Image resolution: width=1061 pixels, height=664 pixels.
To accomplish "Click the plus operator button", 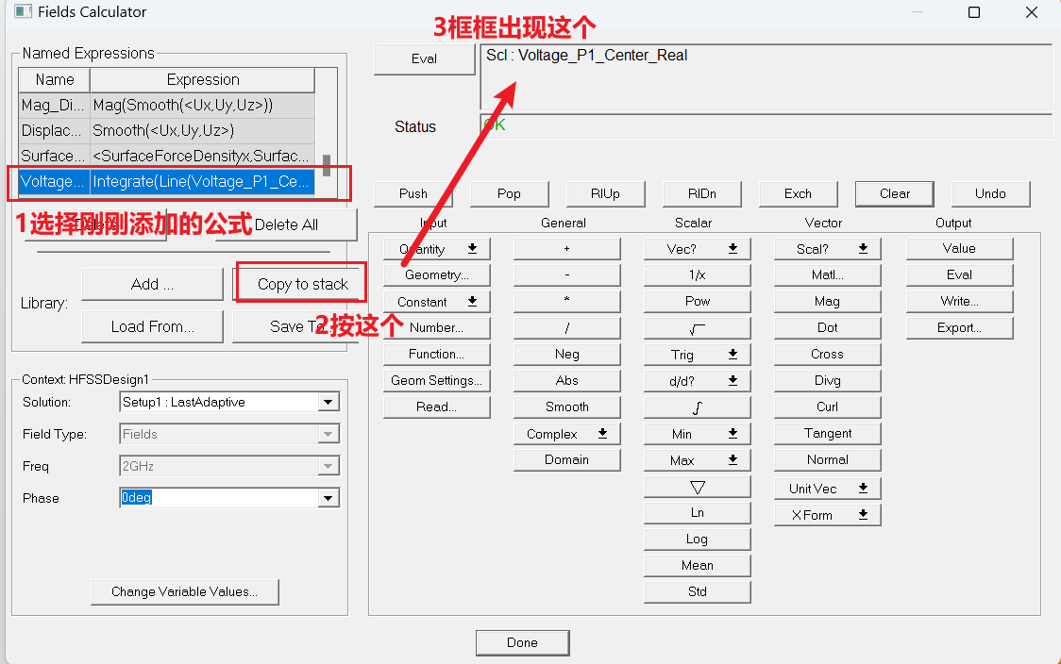I will click(x=567, y=249).
